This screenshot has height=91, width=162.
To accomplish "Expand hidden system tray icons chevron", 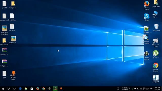I will [130, 89].
